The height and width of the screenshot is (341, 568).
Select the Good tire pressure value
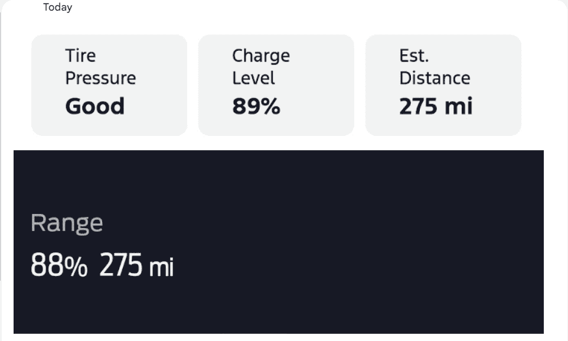pos(94,106)
